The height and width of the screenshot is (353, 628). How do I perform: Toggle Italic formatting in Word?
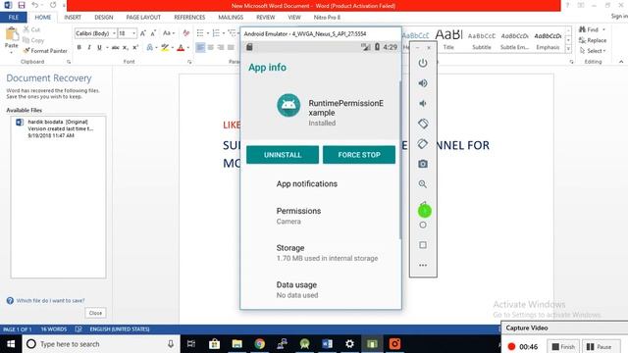(x=89, y=47)
